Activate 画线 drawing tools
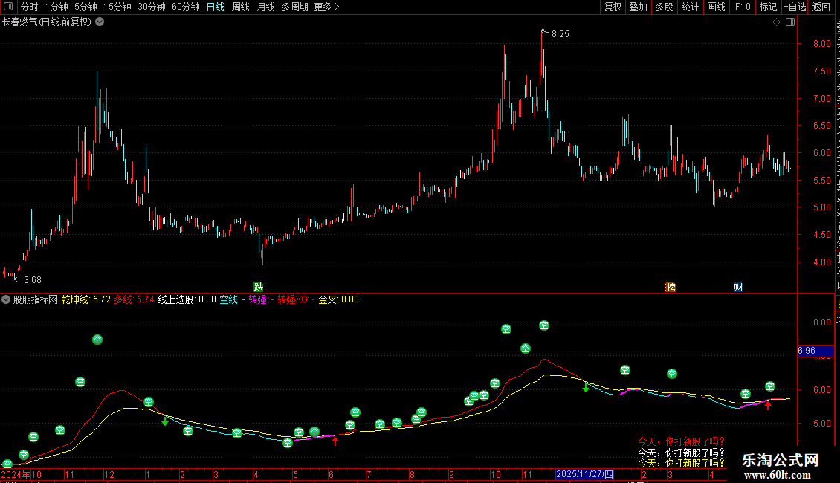This screenshot has width=840, height=483. [717, 7]
